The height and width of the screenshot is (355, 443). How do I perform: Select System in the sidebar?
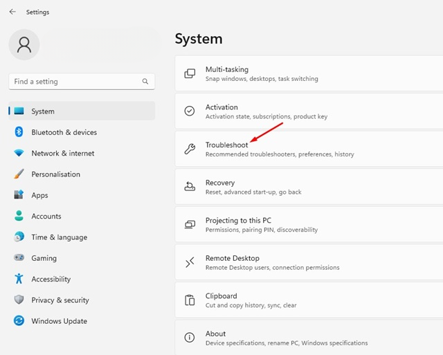(82, 111)
